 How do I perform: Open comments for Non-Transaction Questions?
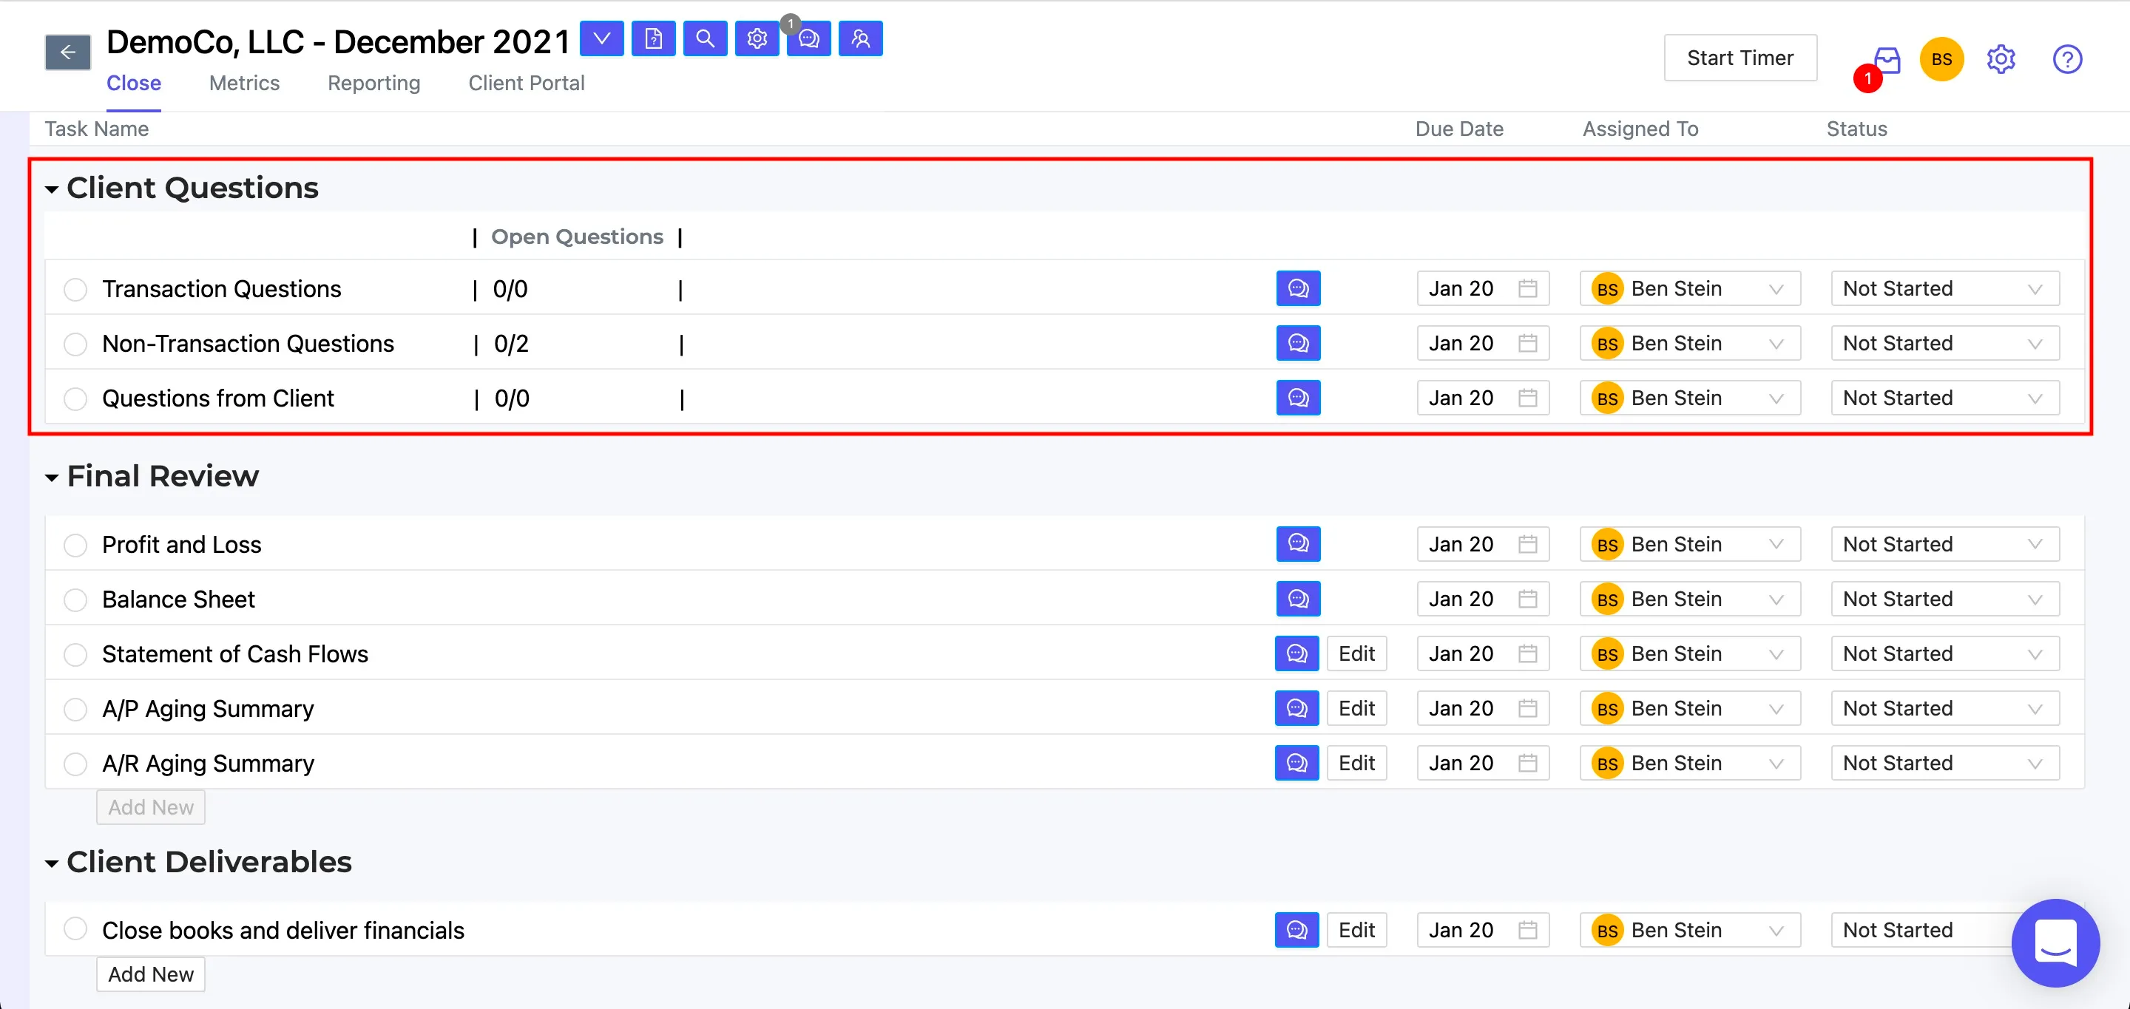coord(1298,343)
